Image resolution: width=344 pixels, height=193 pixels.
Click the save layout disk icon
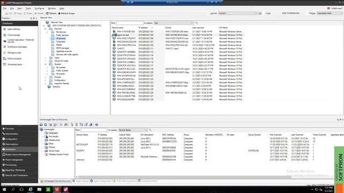point(260,13)
